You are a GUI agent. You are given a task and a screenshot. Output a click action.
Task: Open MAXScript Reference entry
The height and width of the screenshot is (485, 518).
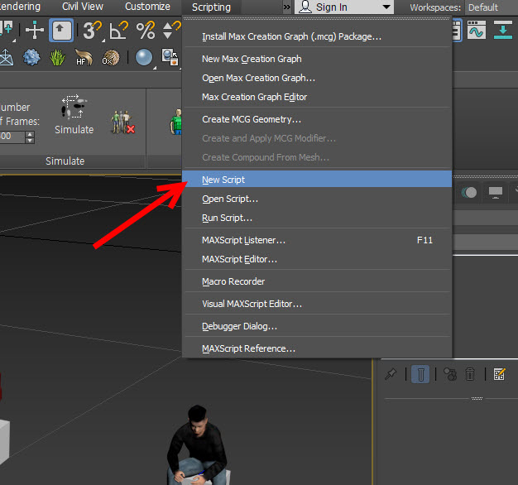tap(317, 348)
